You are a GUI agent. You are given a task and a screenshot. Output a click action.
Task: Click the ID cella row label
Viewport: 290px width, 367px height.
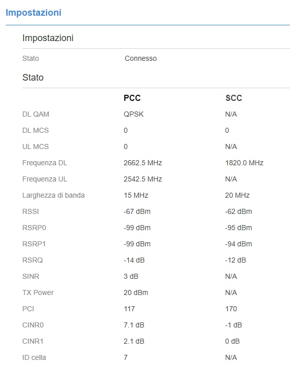tap(34, 357)
